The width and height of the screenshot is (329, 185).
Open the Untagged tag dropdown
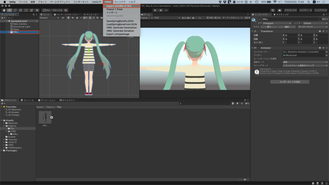pos(277,23)
